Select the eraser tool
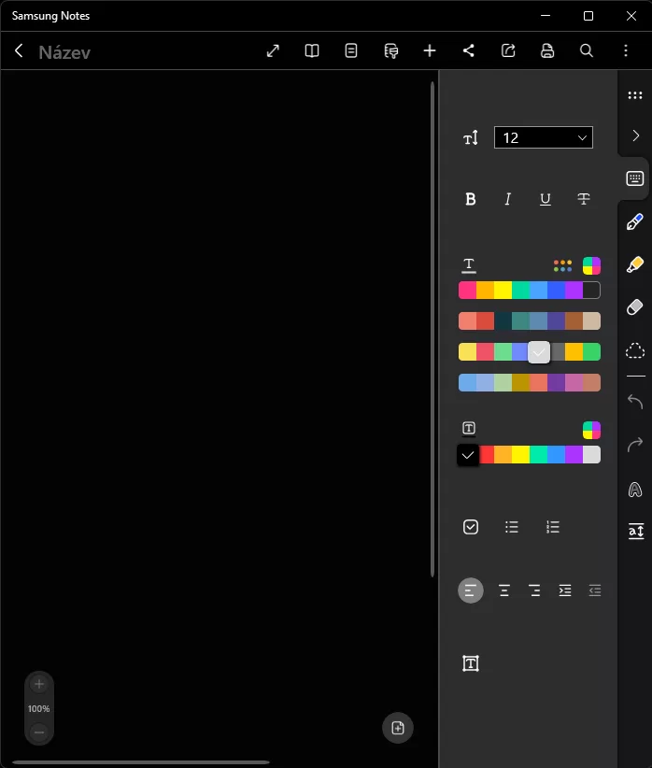This screenshot has height=768, width=652. (635, 306)
